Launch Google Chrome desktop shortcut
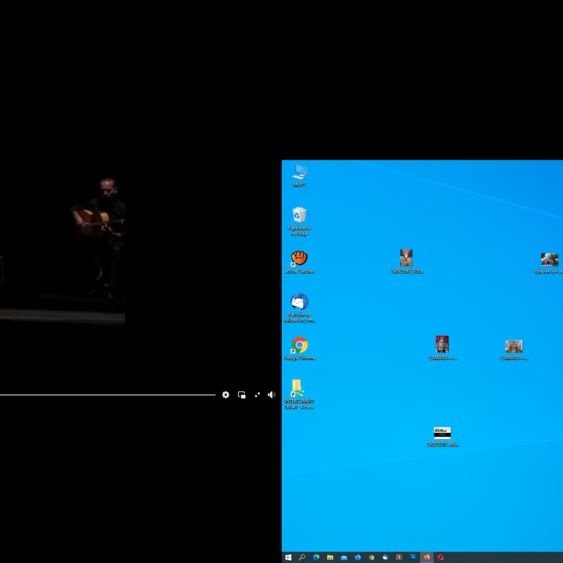The image size is (563, 563). (300, 346)
